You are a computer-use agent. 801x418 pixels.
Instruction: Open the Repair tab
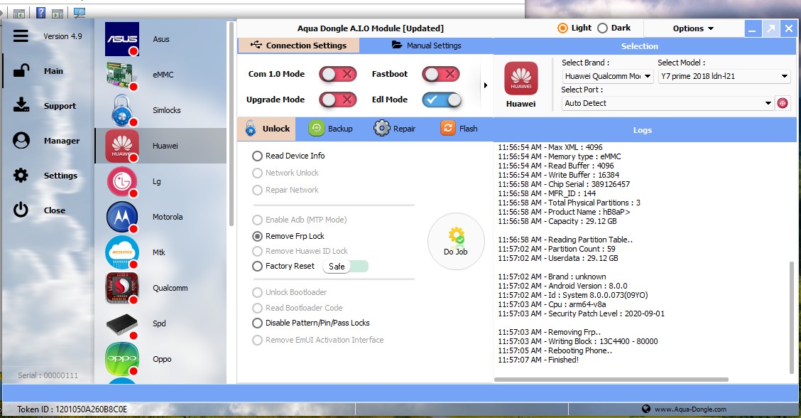tap(394, 129)
